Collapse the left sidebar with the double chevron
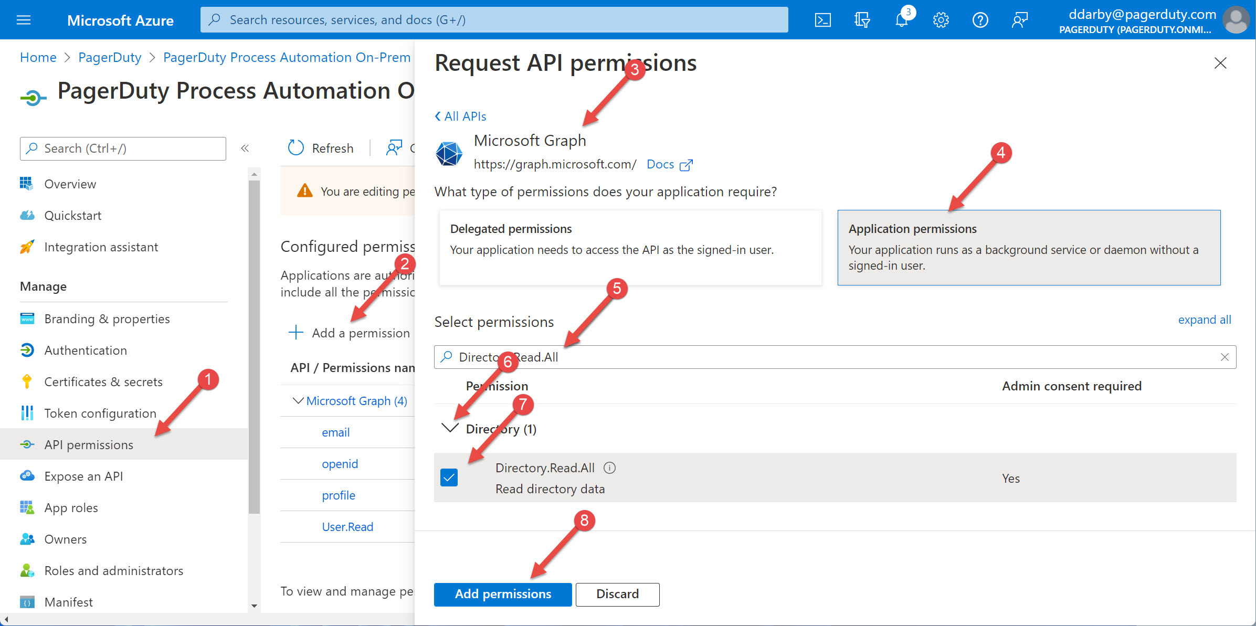 (245, 148)
